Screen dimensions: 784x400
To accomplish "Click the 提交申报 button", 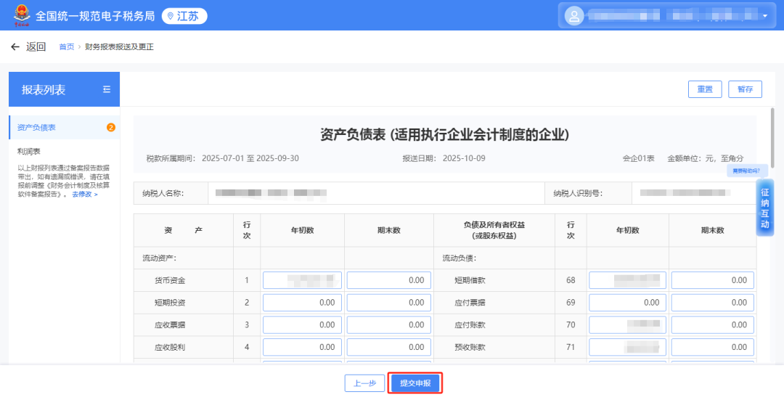I will click(415, 383).
